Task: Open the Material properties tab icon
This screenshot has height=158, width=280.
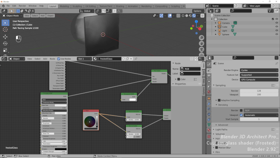Action: [x=209, y=130]
